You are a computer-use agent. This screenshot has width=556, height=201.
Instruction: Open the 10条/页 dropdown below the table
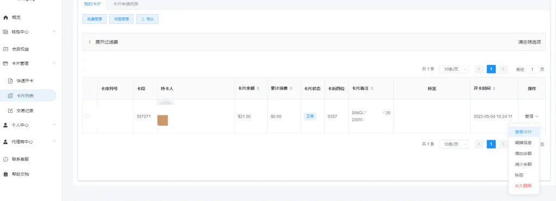pos(454,144)
